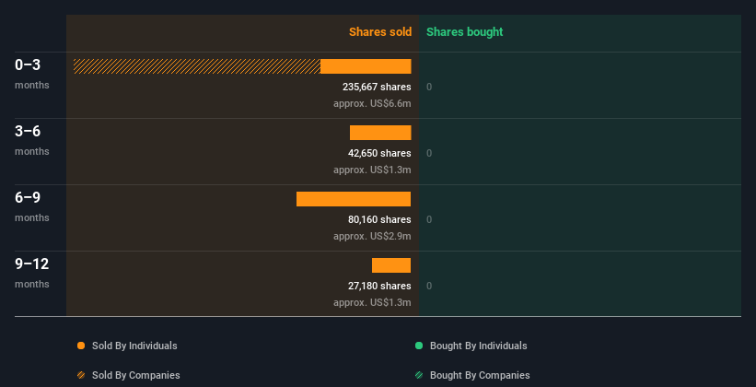
Task: Select the Sold By Companies legend label
Action: [136, 375]
